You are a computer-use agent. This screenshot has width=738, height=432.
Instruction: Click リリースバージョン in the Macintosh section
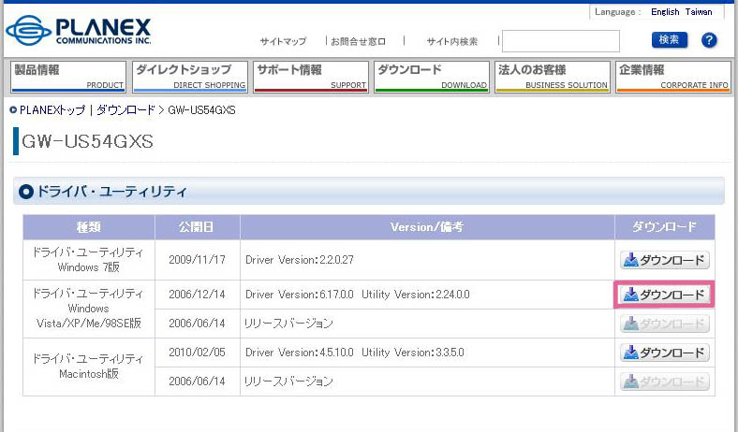click(x=288, y=382)
